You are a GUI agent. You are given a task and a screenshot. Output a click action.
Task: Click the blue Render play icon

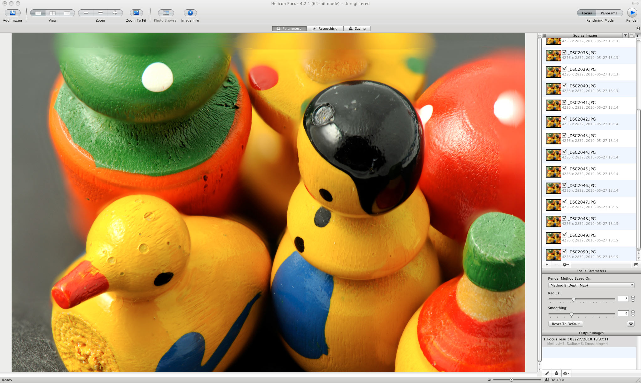[x=632, y=13]
